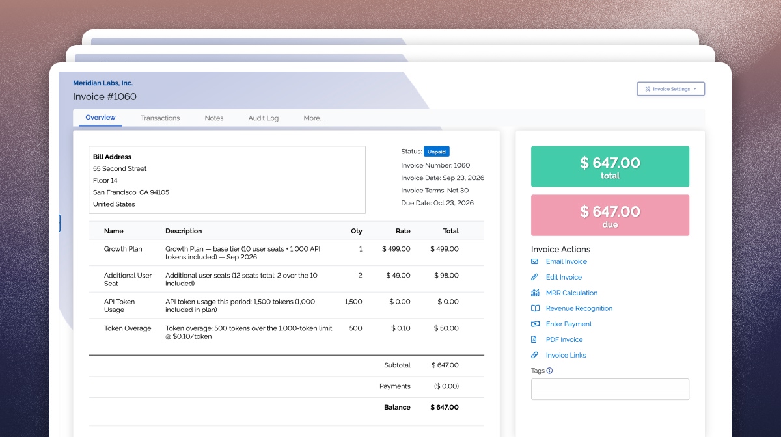Click the Invoice #1060 heading

tap(105, 97)
